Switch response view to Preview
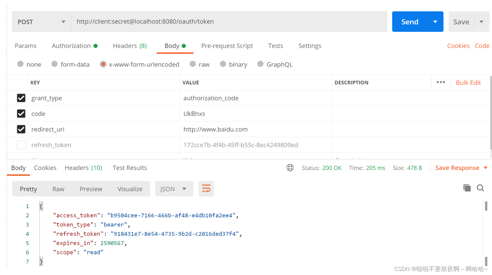Image resolution: width=492 pixels, height=275 pixels. (x=91, y=189)
